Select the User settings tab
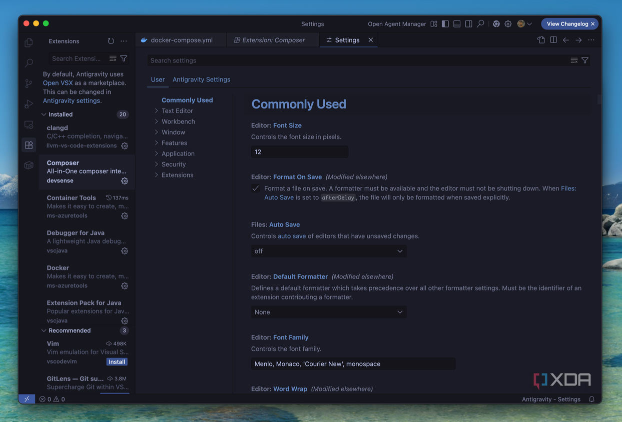Screen dimensions: 622x422 coord(158,79)
